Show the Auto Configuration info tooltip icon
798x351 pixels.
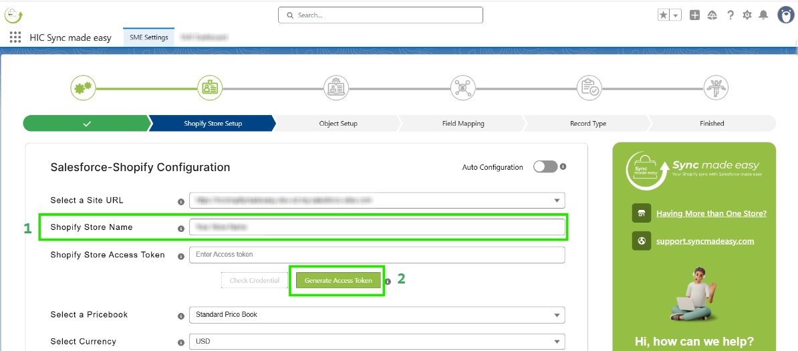tap(563, 166)
